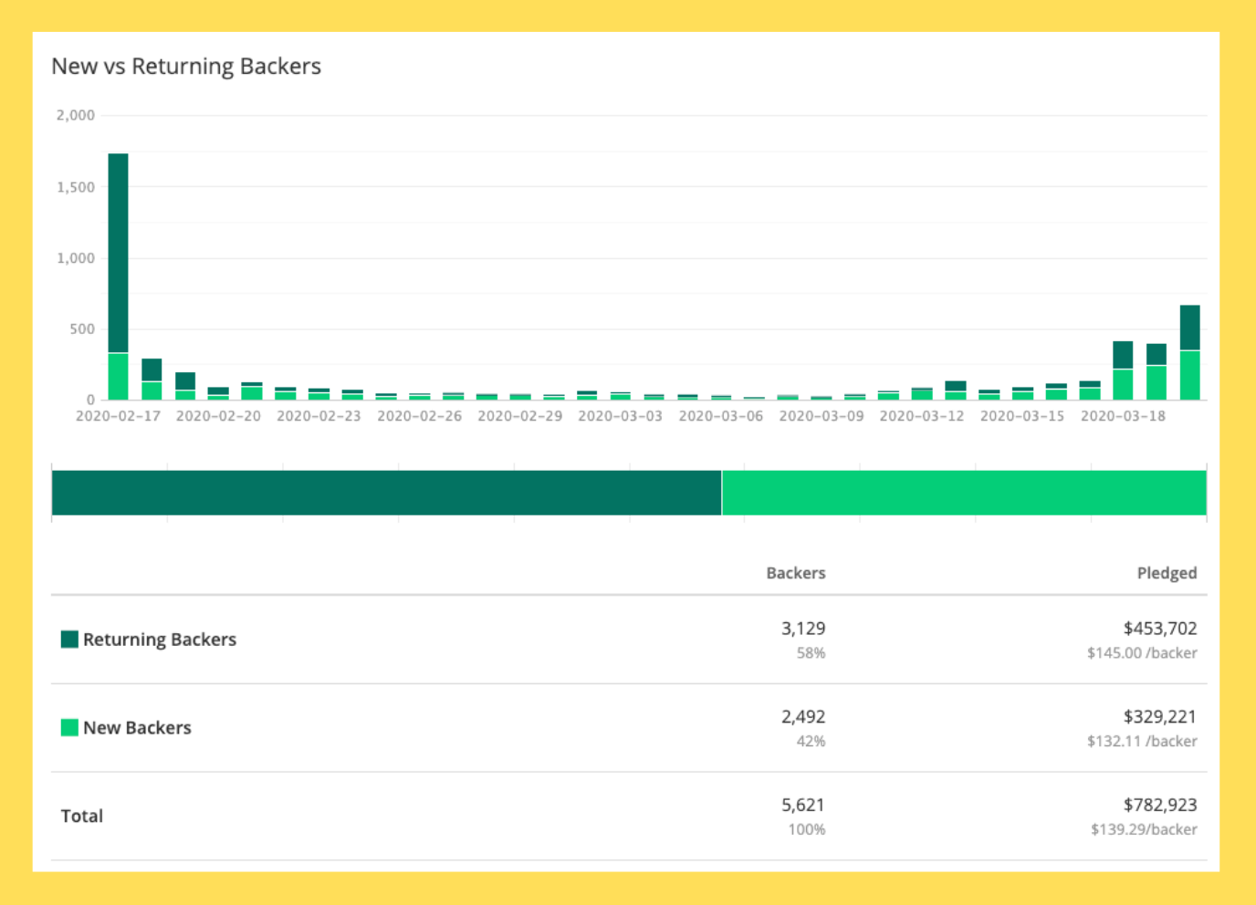The height and width of the screenshot is (905, 1256).
Task: Click the 'Total' row label
Action: tap(82, 816)
